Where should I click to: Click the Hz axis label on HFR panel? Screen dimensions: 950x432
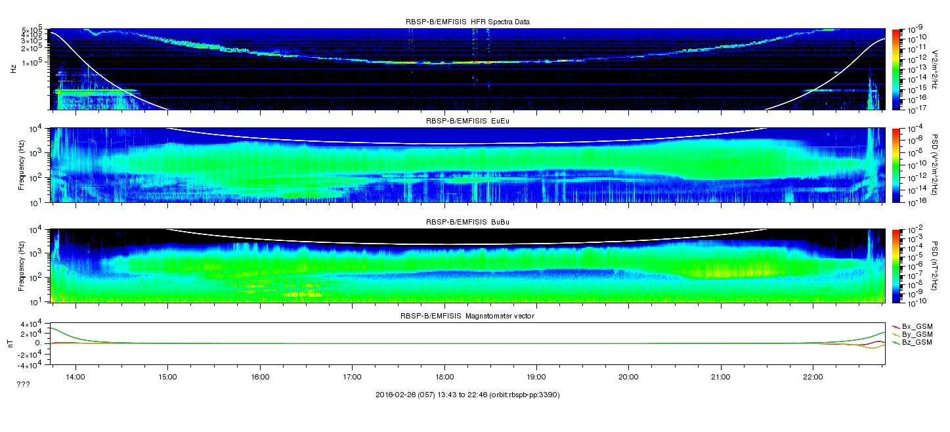point(12,68)
